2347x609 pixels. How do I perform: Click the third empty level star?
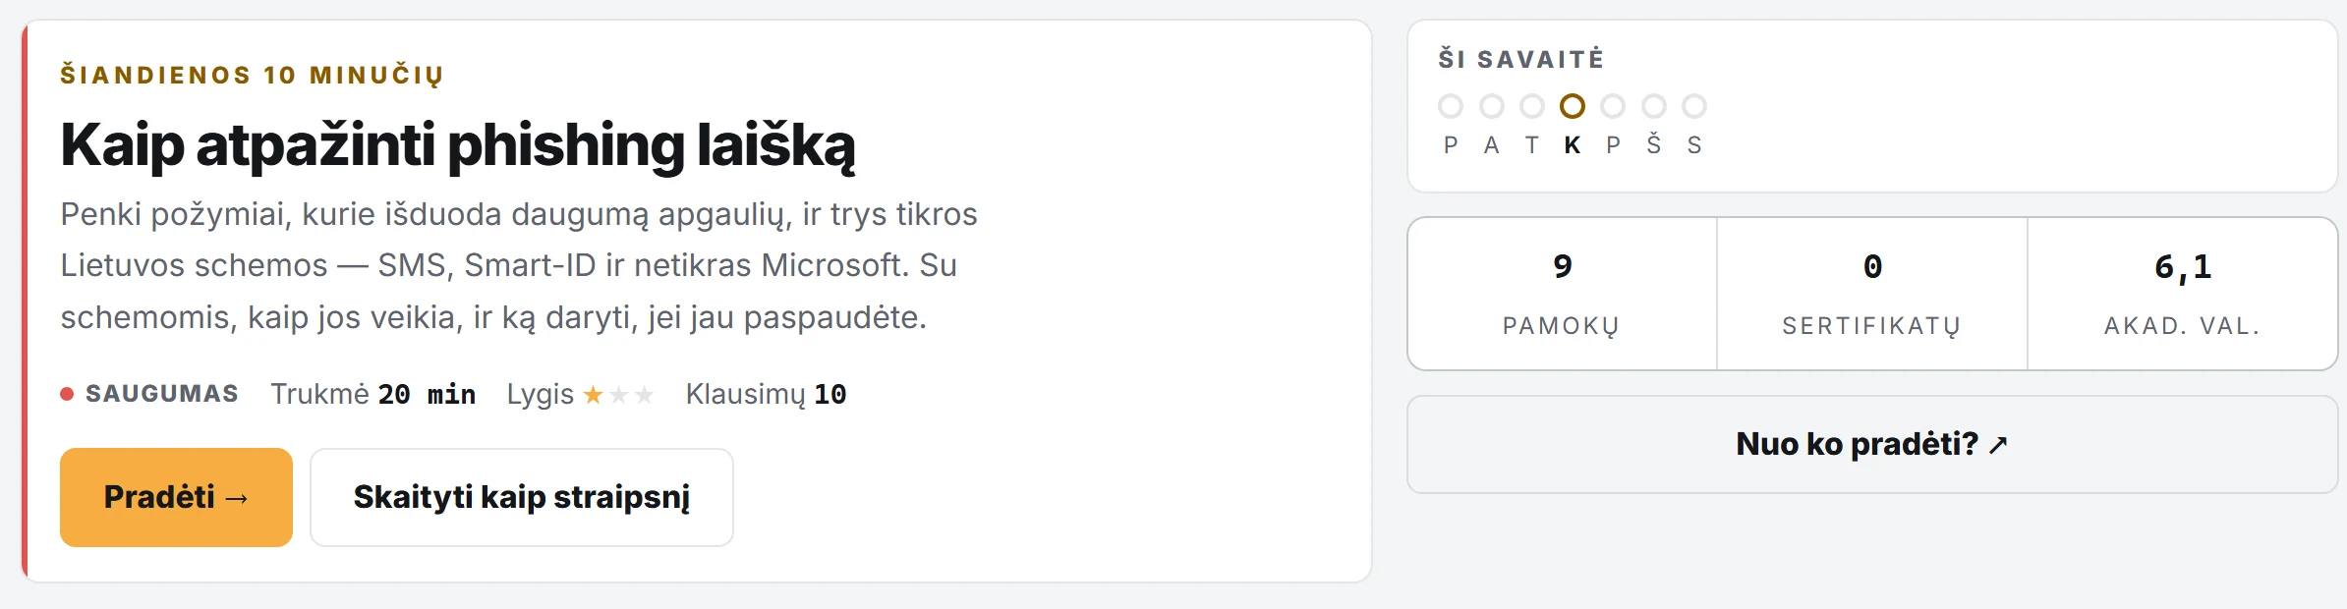coord(644,395)
